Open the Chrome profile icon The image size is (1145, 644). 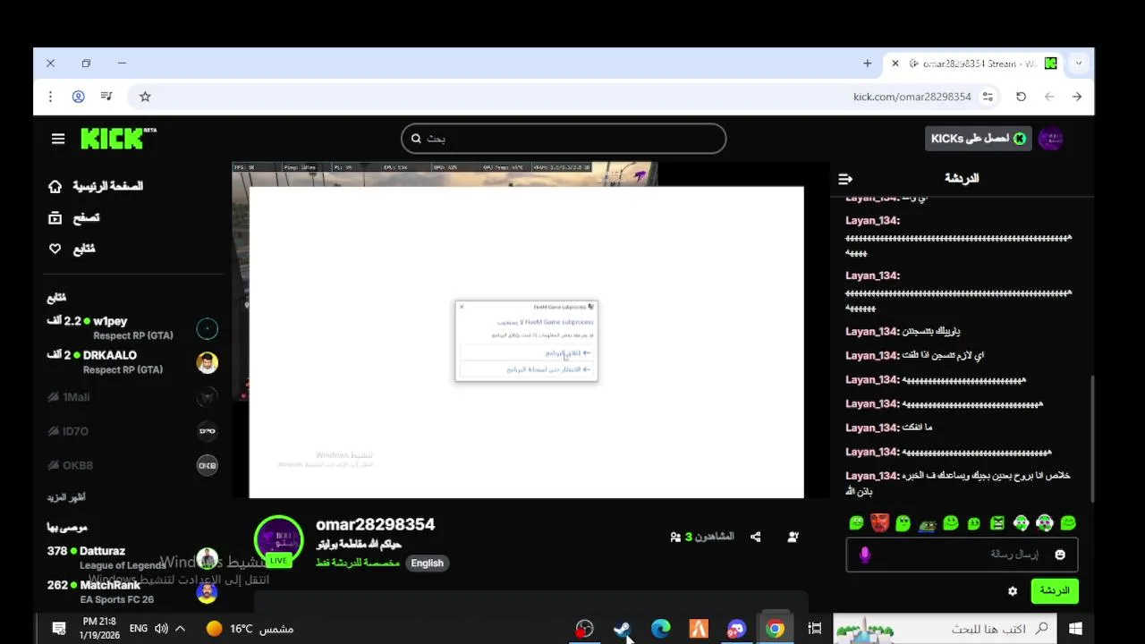pyautogui.click(x=78, y=97)
